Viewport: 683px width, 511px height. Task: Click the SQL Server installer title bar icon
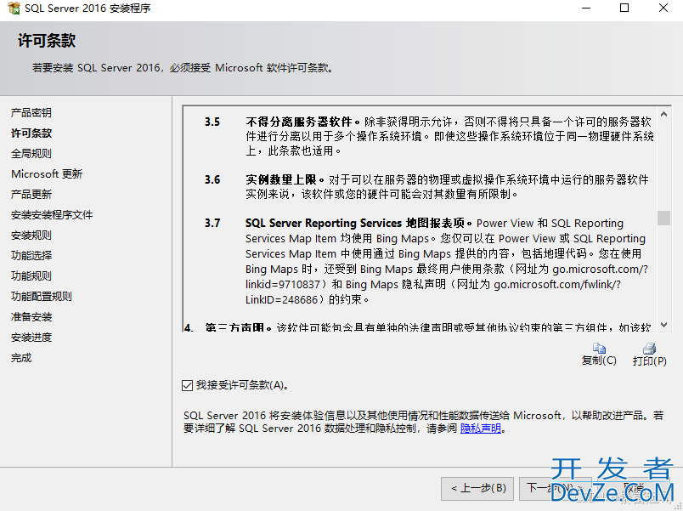click(14, 8)
